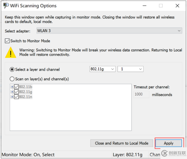Image resolution: width=187 pixels, height=159 pixels.
Task: Click the milliseconds label
Action: [162, 95]
